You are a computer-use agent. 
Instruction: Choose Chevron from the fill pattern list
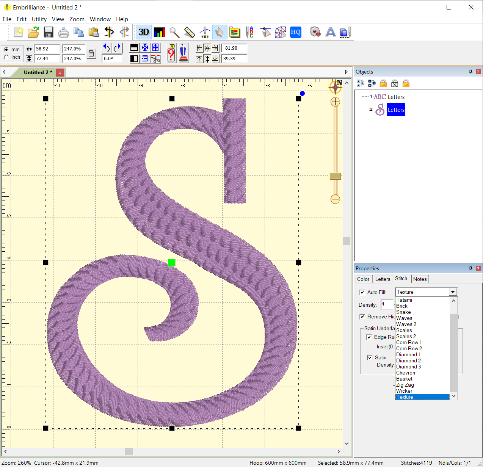click(x=405, y=373)
